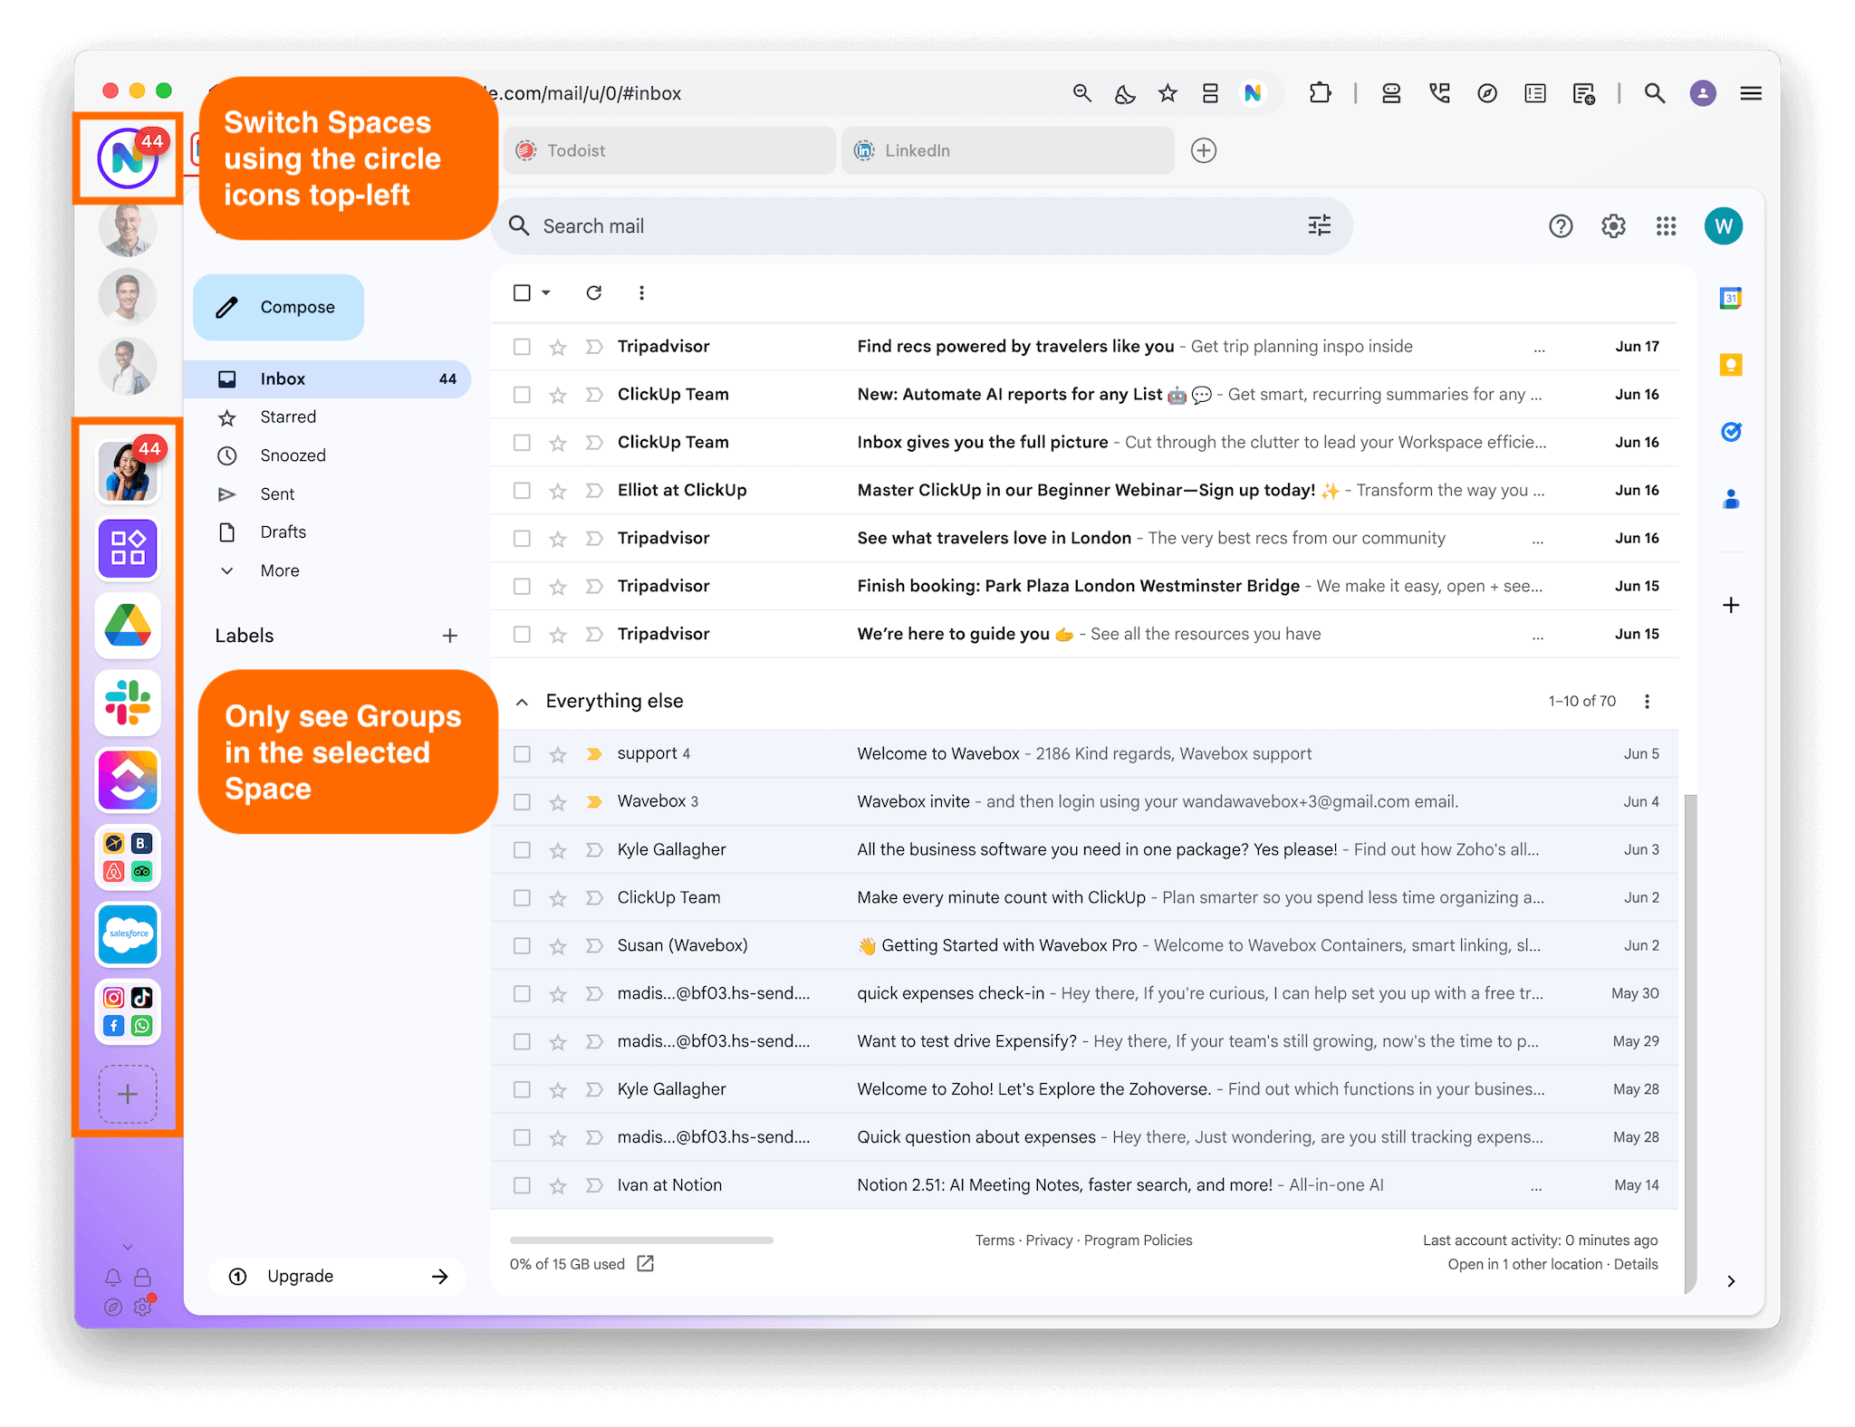Get more add-ons plus in side panel
Viewport: 1855px width, 1427px height.
click(1730, 605)
